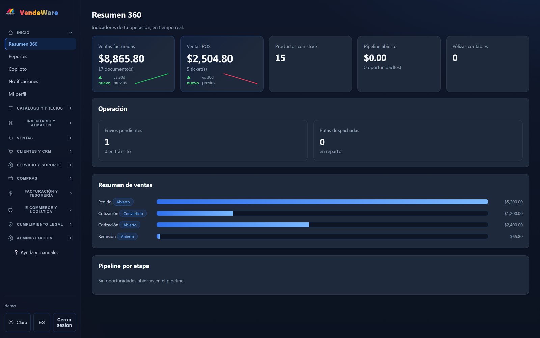Toggle the ES language button
Image resolution: width=540 pixels, height=338 pixels.
(42, 322)
